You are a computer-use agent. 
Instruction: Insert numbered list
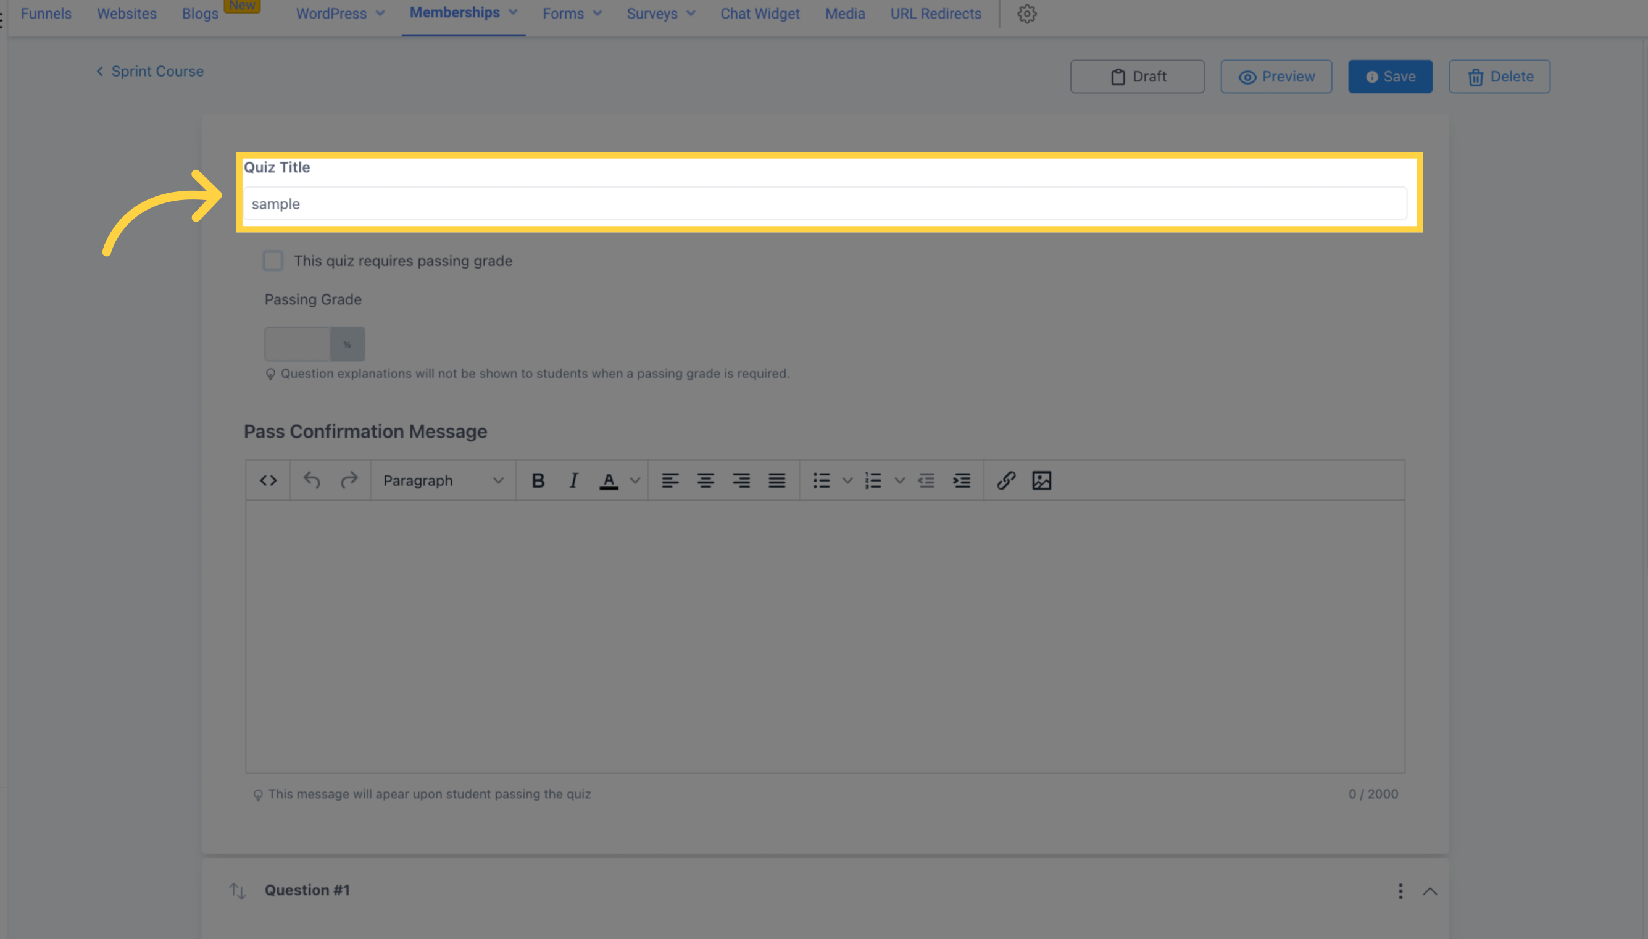pyautogui.click(x=873, y=480)
